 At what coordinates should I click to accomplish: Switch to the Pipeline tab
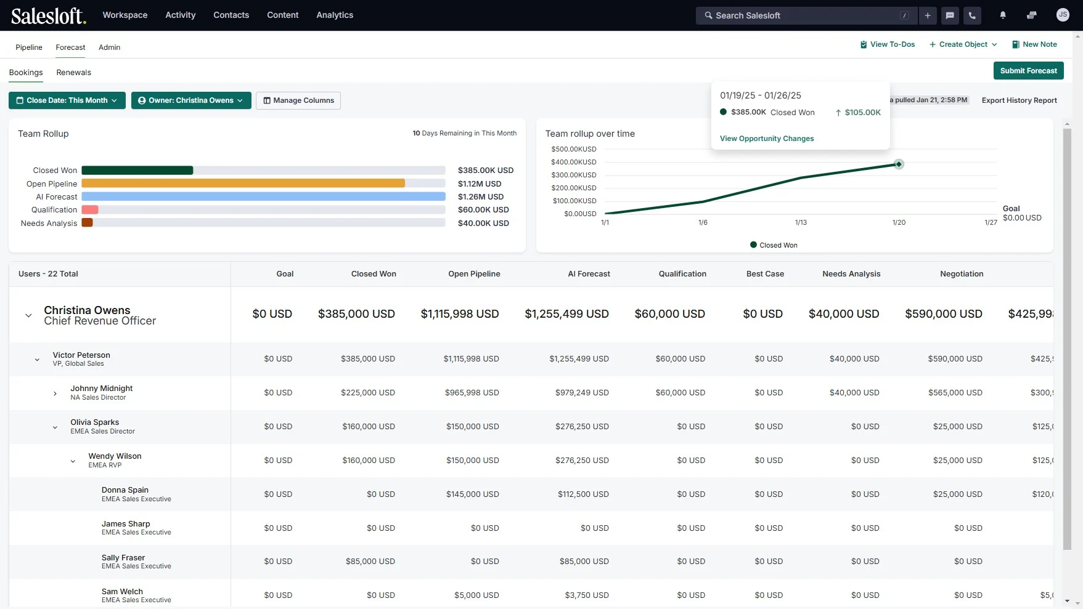29,47
